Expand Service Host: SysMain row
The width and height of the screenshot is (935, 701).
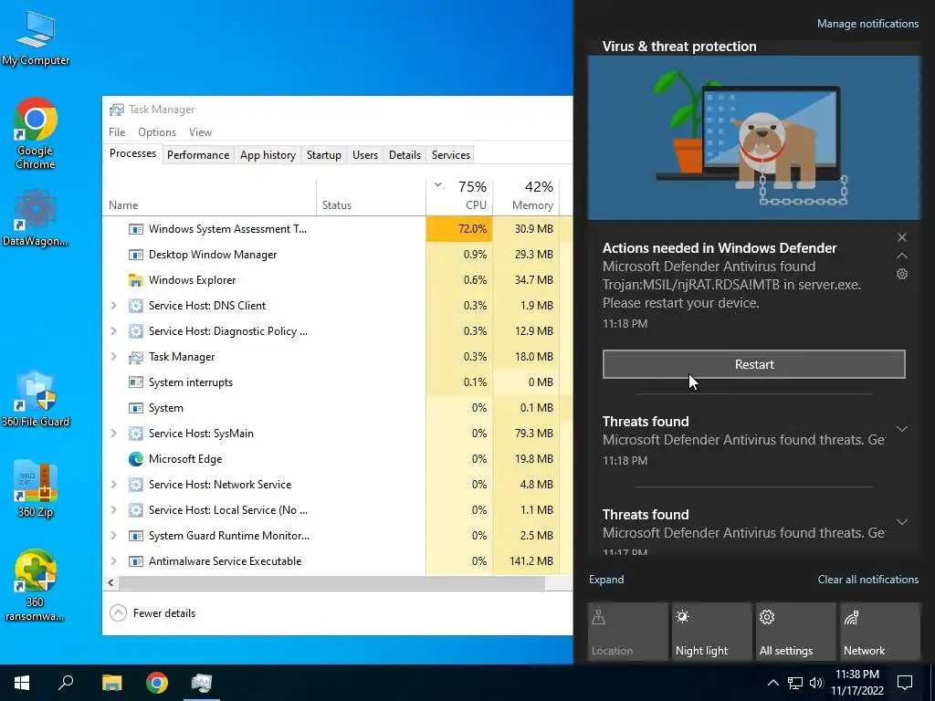coord(114,434)
